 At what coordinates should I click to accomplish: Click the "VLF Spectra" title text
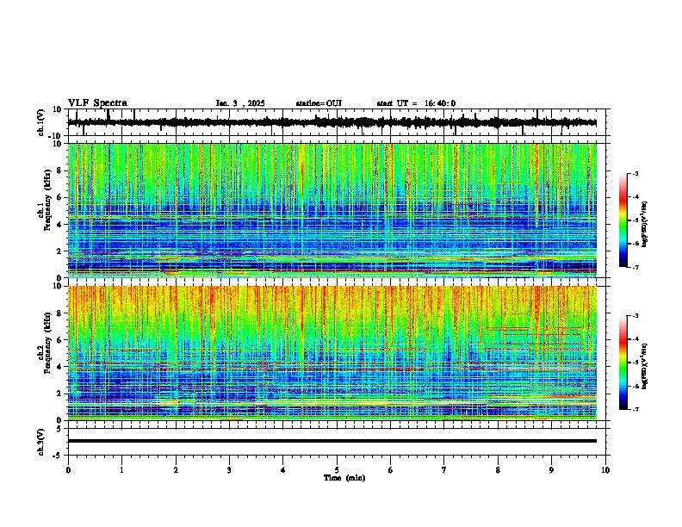(x=97, y=103)
